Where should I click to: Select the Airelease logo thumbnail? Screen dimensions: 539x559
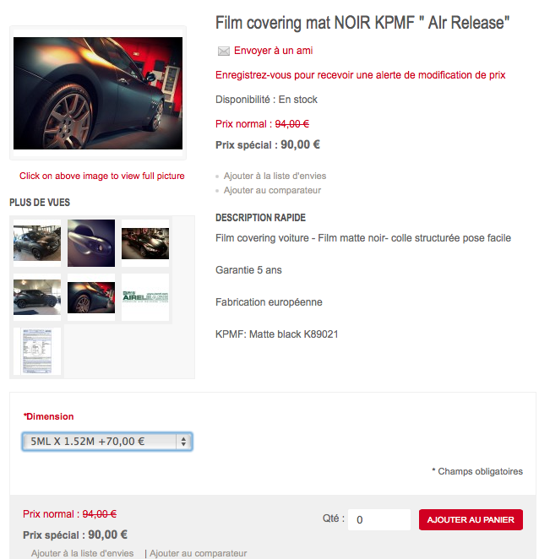[x=145, y=297]
